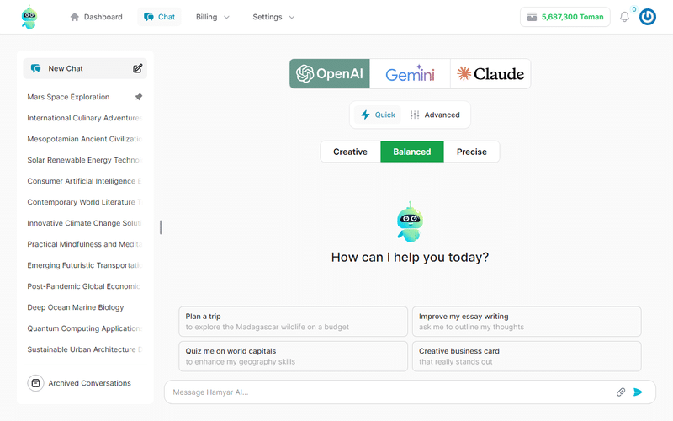The height and width of the screenshot is (421, 673).
Task: Click the pin icon on Mars Space Exploration
Action: tap(139, 97)
